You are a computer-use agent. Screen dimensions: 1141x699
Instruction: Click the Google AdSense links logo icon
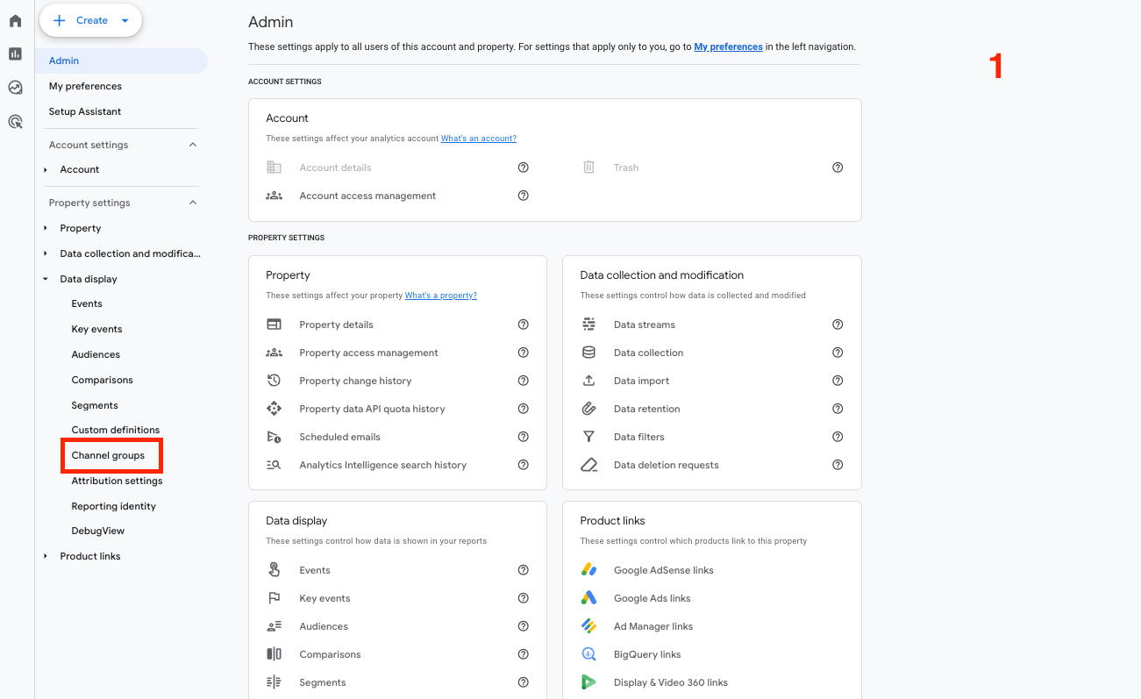click(x=589, y=570)
